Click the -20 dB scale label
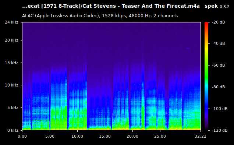The height and width of the screenshot is (145, 234). [x=218, y=22]
